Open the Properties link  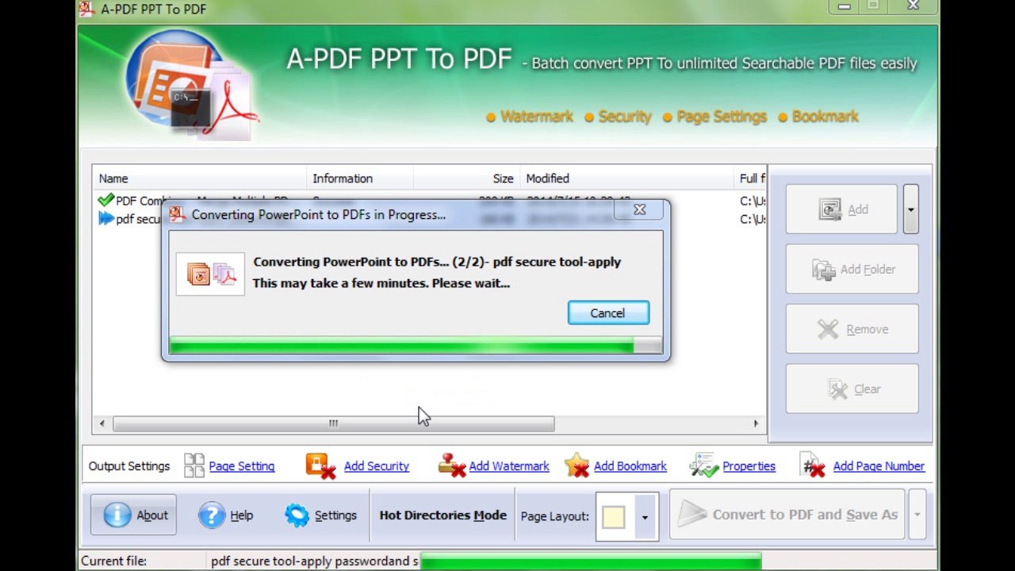(749, 466)
